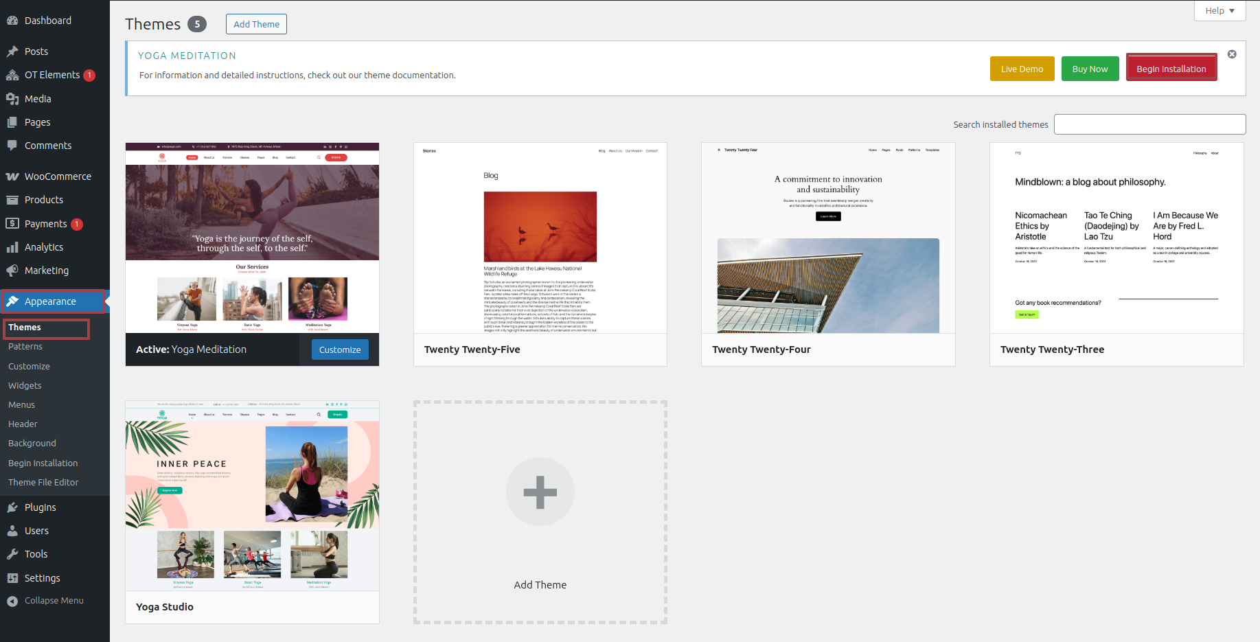The width and height of the screenshot is (1260, 642).
Task: Click the Payments notification badge
Action: pyautogui.click(x=77, y=225)
